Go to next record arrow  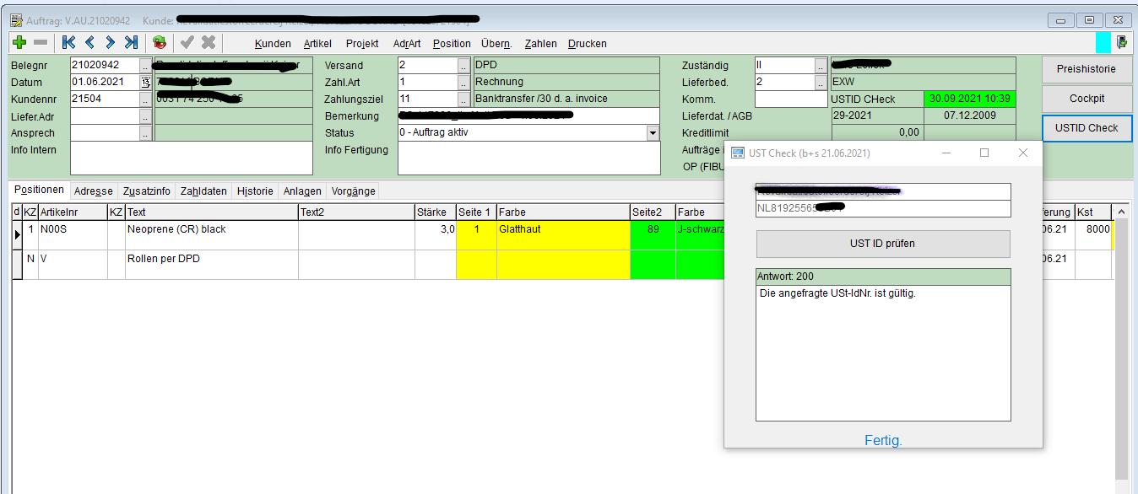(x=110, y=42)
